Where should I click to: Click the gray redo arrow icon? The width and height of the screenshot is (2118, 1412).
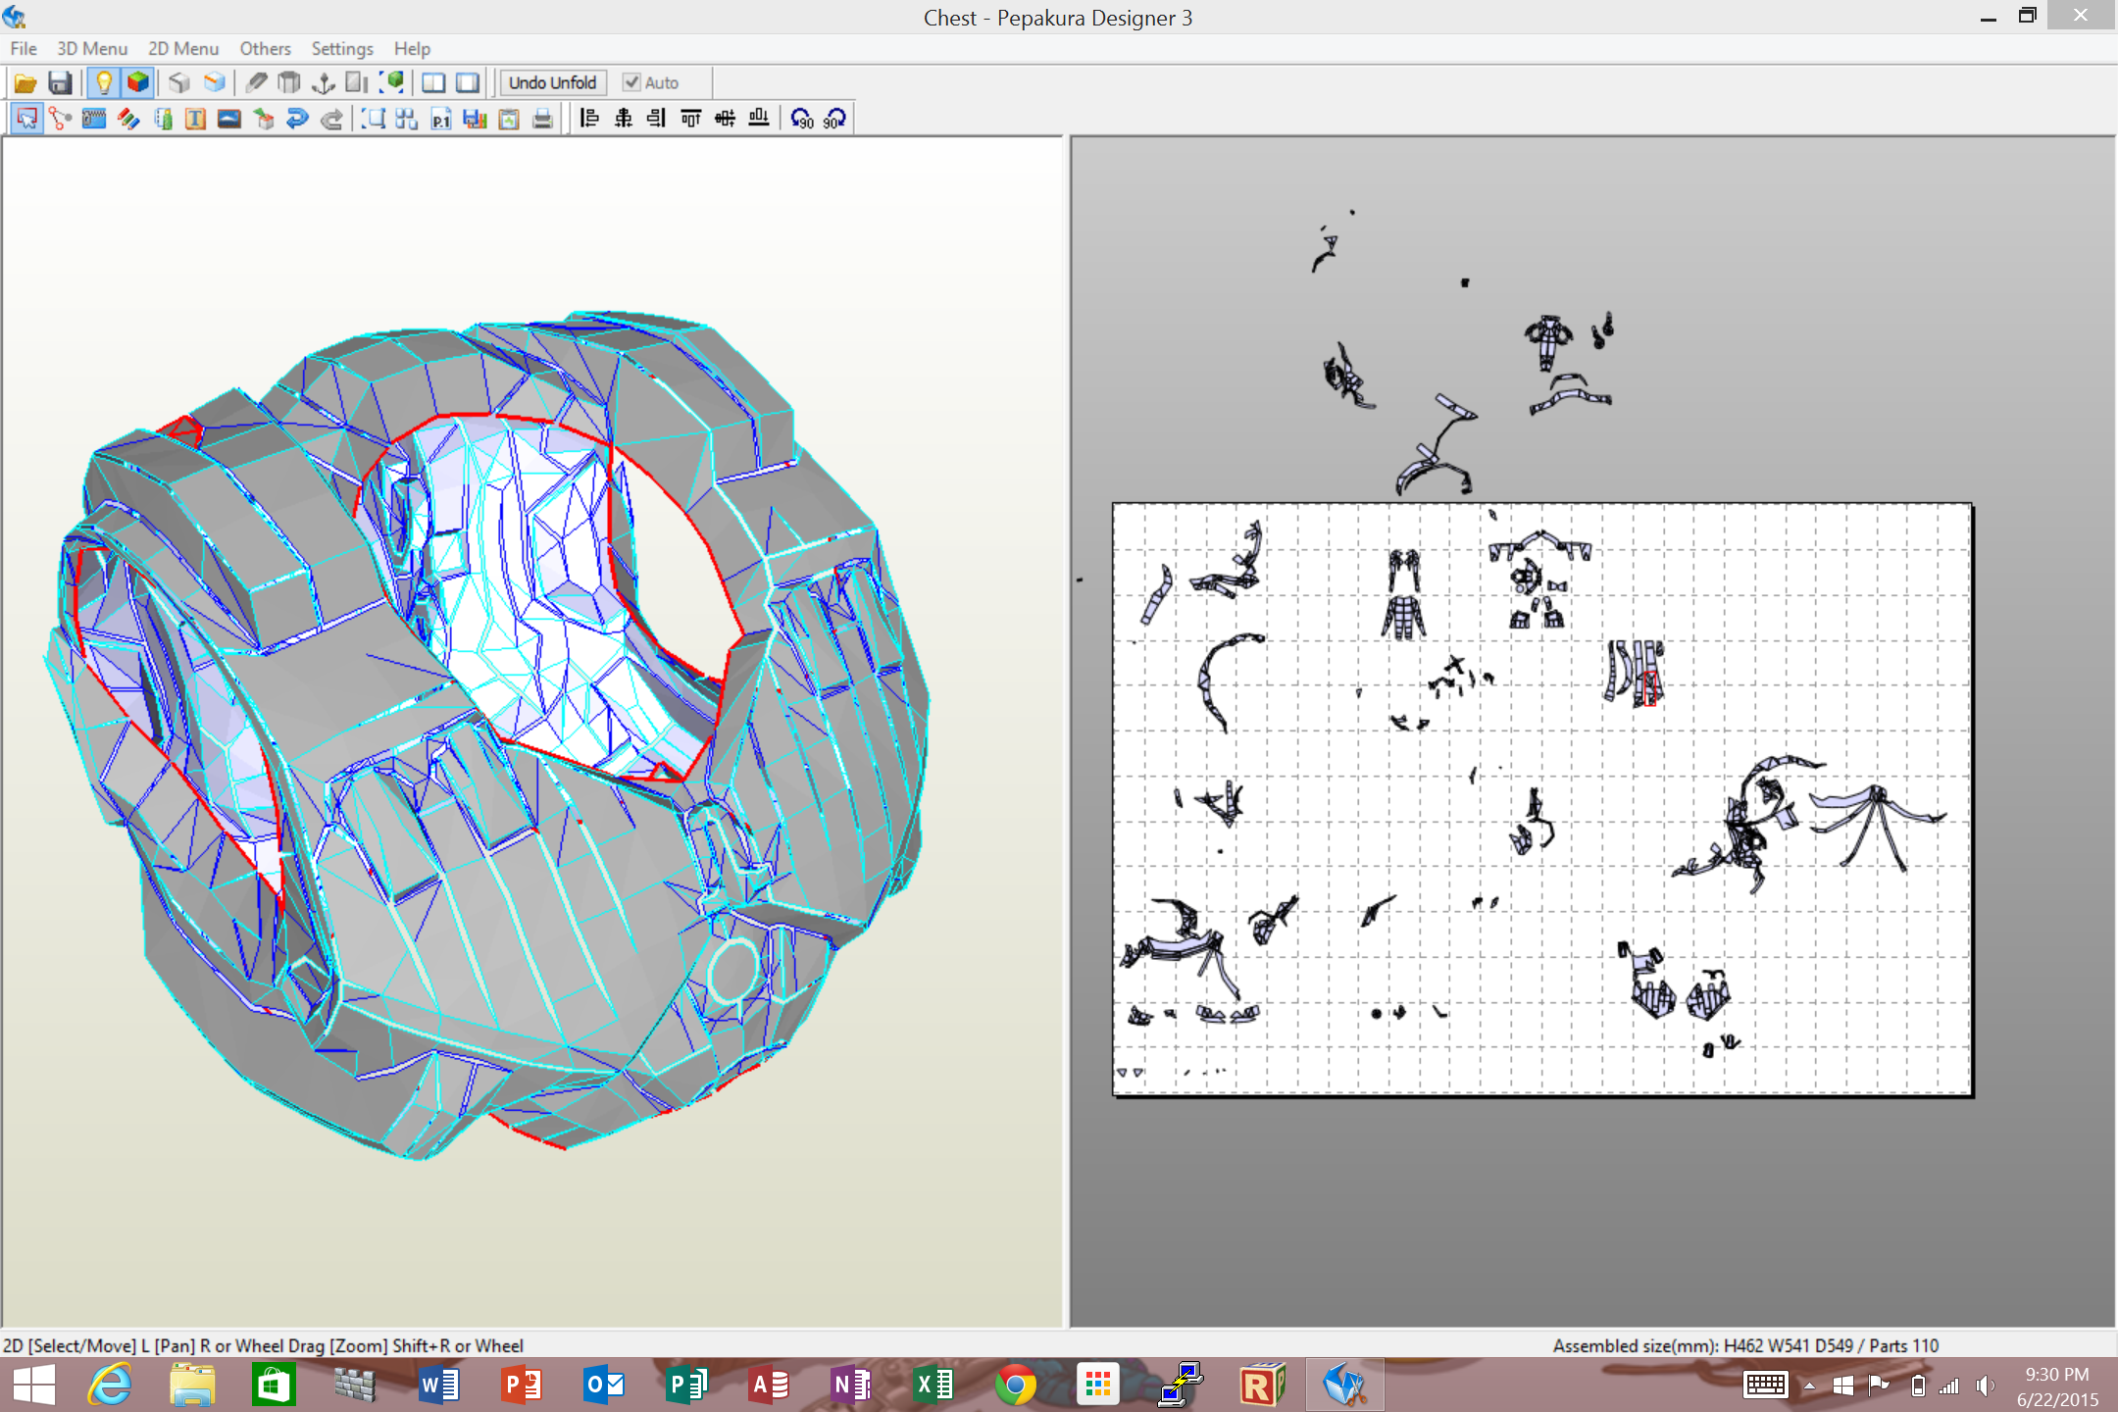(x=331, y=119)
